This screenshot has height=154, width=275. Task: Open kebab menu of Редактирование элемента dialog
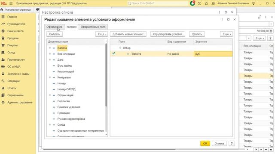pyautogui.click(x=222, y=20)
